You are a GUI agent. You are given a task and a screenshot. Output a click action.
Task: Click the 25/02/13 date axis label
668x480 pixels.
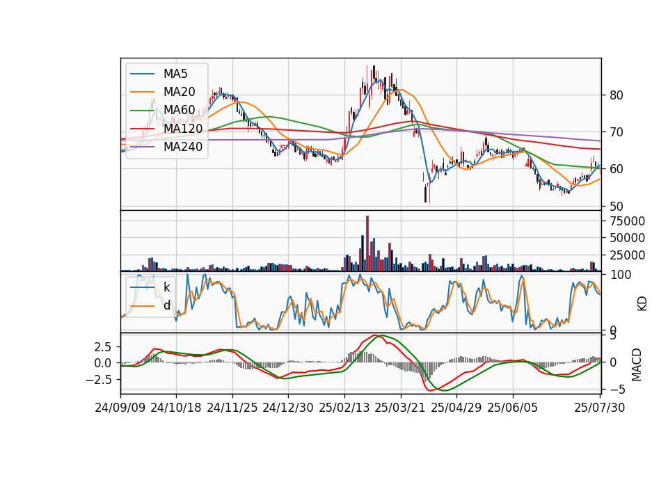(x=344, y=408)
